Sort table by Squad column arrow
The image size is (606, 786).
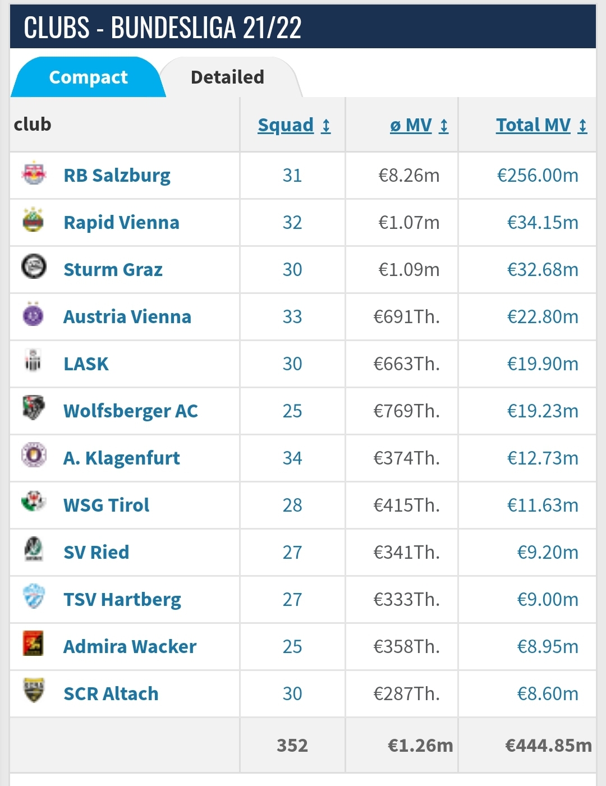[x=326, y=126]
